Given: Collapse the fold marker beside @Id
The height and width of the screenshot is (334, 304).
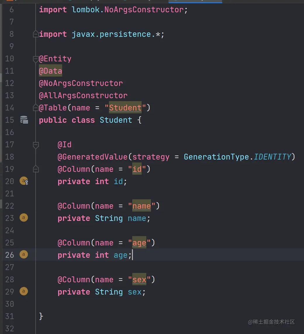Looking at the screenshot, I should click(x=36, y=145).
